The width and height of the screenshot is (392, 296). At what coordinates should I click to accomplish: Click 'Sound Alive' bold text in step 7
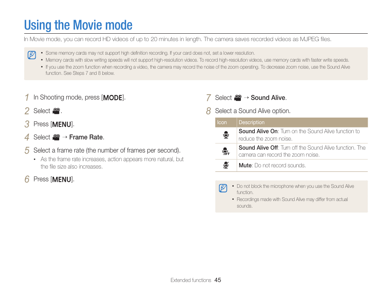pos(268,97)
